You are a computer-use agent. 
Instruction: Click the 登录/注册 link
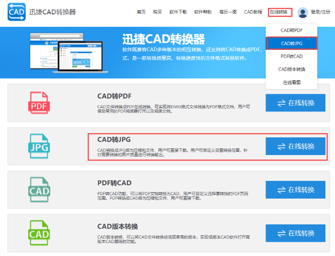tap(321, 12)
